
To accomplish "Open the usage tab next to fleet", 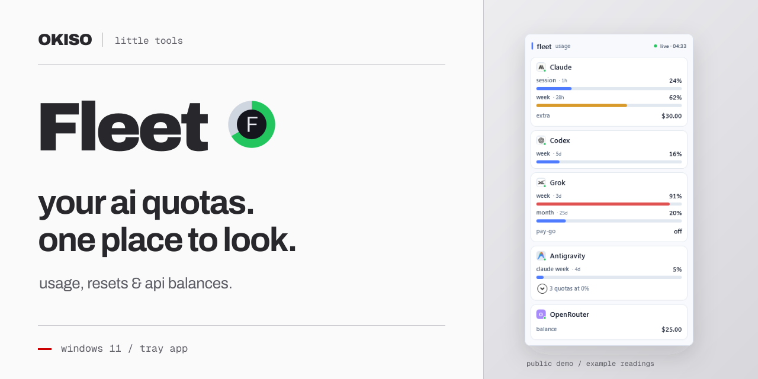I will point(563,46).
